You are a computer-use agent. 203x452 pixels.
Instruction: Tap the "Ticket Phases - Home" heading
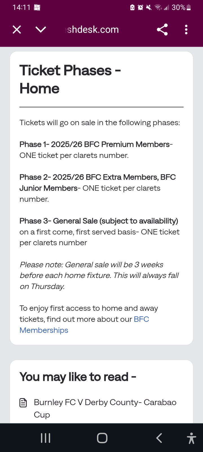click(x=70, y=79)
